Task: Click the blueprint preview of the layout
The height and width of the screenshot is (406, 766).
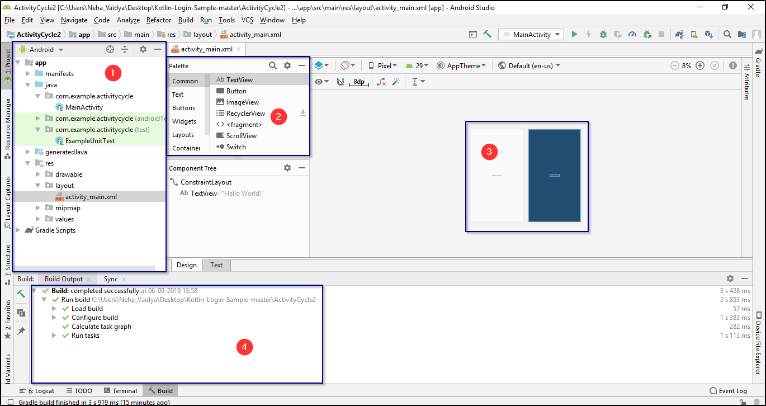Action: (554, 175)
